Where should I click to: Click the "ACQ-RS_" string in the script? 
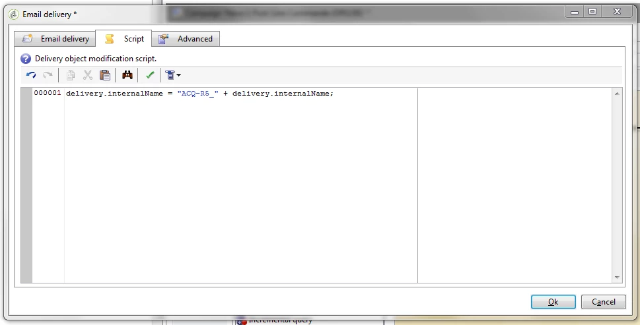pos(198,93)
